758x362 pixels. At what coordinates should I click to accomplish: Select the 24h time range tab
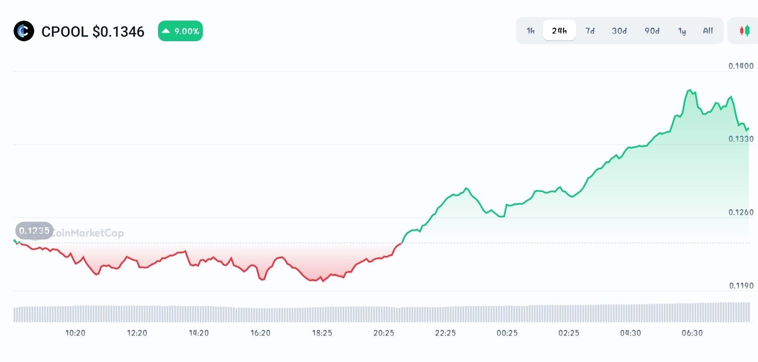tap(559, 31)
